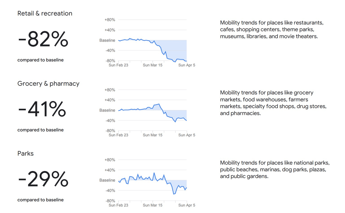Click 'compared to baseline' under -29%

pyautogui.click(x=40, y=200)
